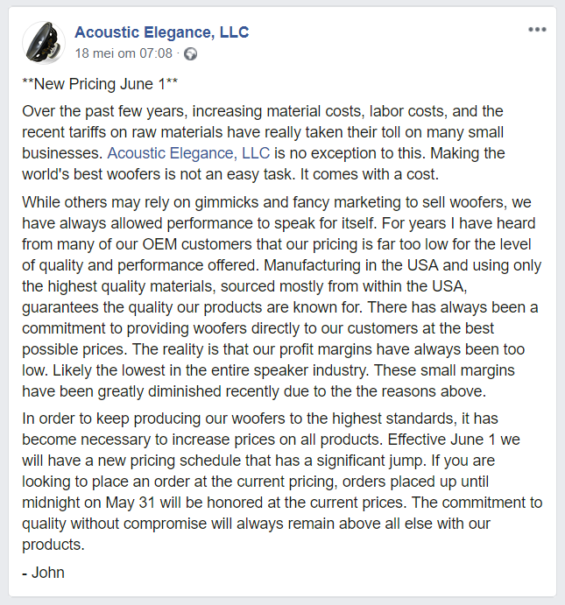Viewport: 565px width, 605px height.
Task: Click the globe public audience icon
Action: (x=190, y=53)
